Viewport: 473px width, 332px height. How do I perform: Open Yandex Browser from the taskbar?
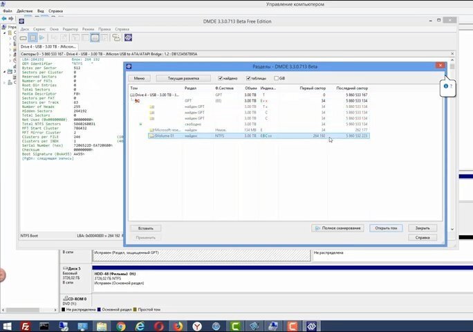(x=197, y=326)
